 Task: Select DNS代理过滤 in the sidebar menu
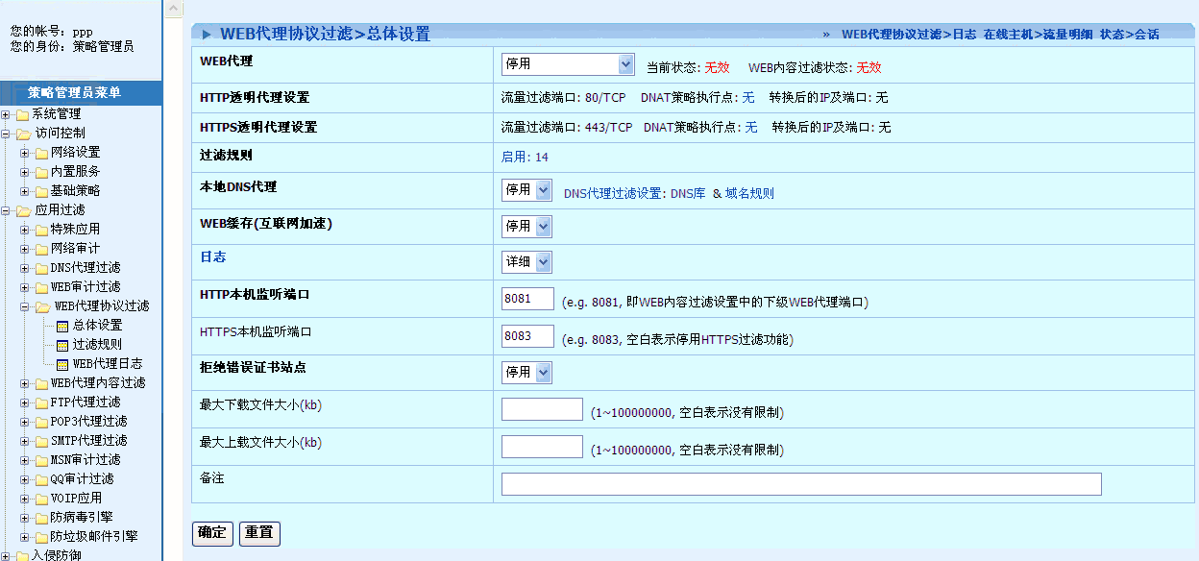pyautogui.click(x=86, y=268)
